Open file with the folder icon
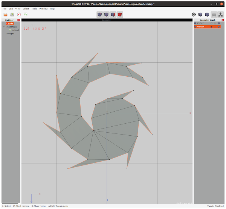Image resolution: width=226 pixels, height=209 pixels. [x=6, y=15]
